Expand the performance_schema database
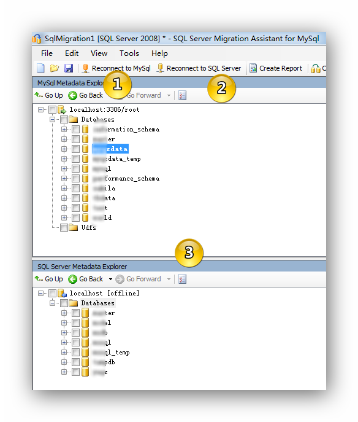Screen dimensions: 358x422 coord(64,178)
